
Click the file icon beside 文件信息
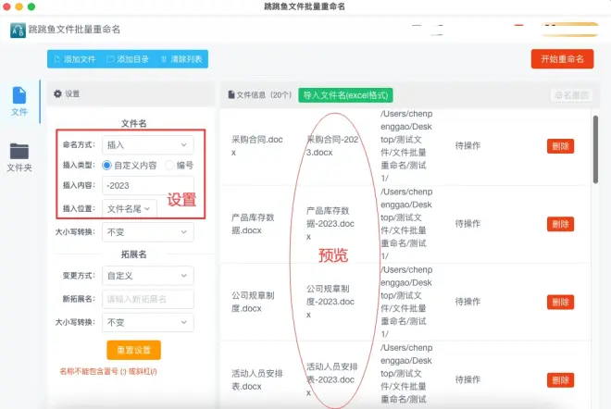[231, 94]
